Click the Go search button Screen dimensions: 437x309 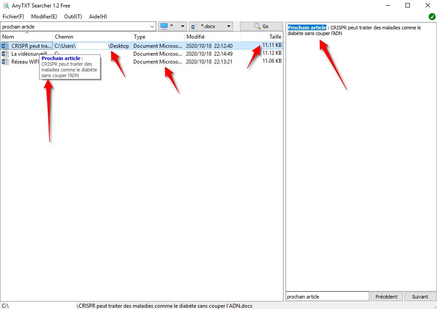[261, 26]
